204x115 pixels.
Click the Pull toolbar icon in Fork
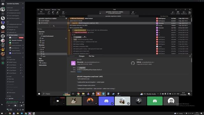(53, 13)
